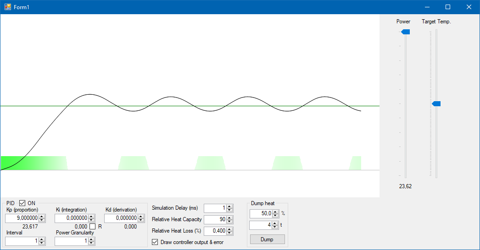This screenshot has width=480, height=250.
Task: Click the Target Temp. label
Action: pyautogui.click(x=436, y=22)
